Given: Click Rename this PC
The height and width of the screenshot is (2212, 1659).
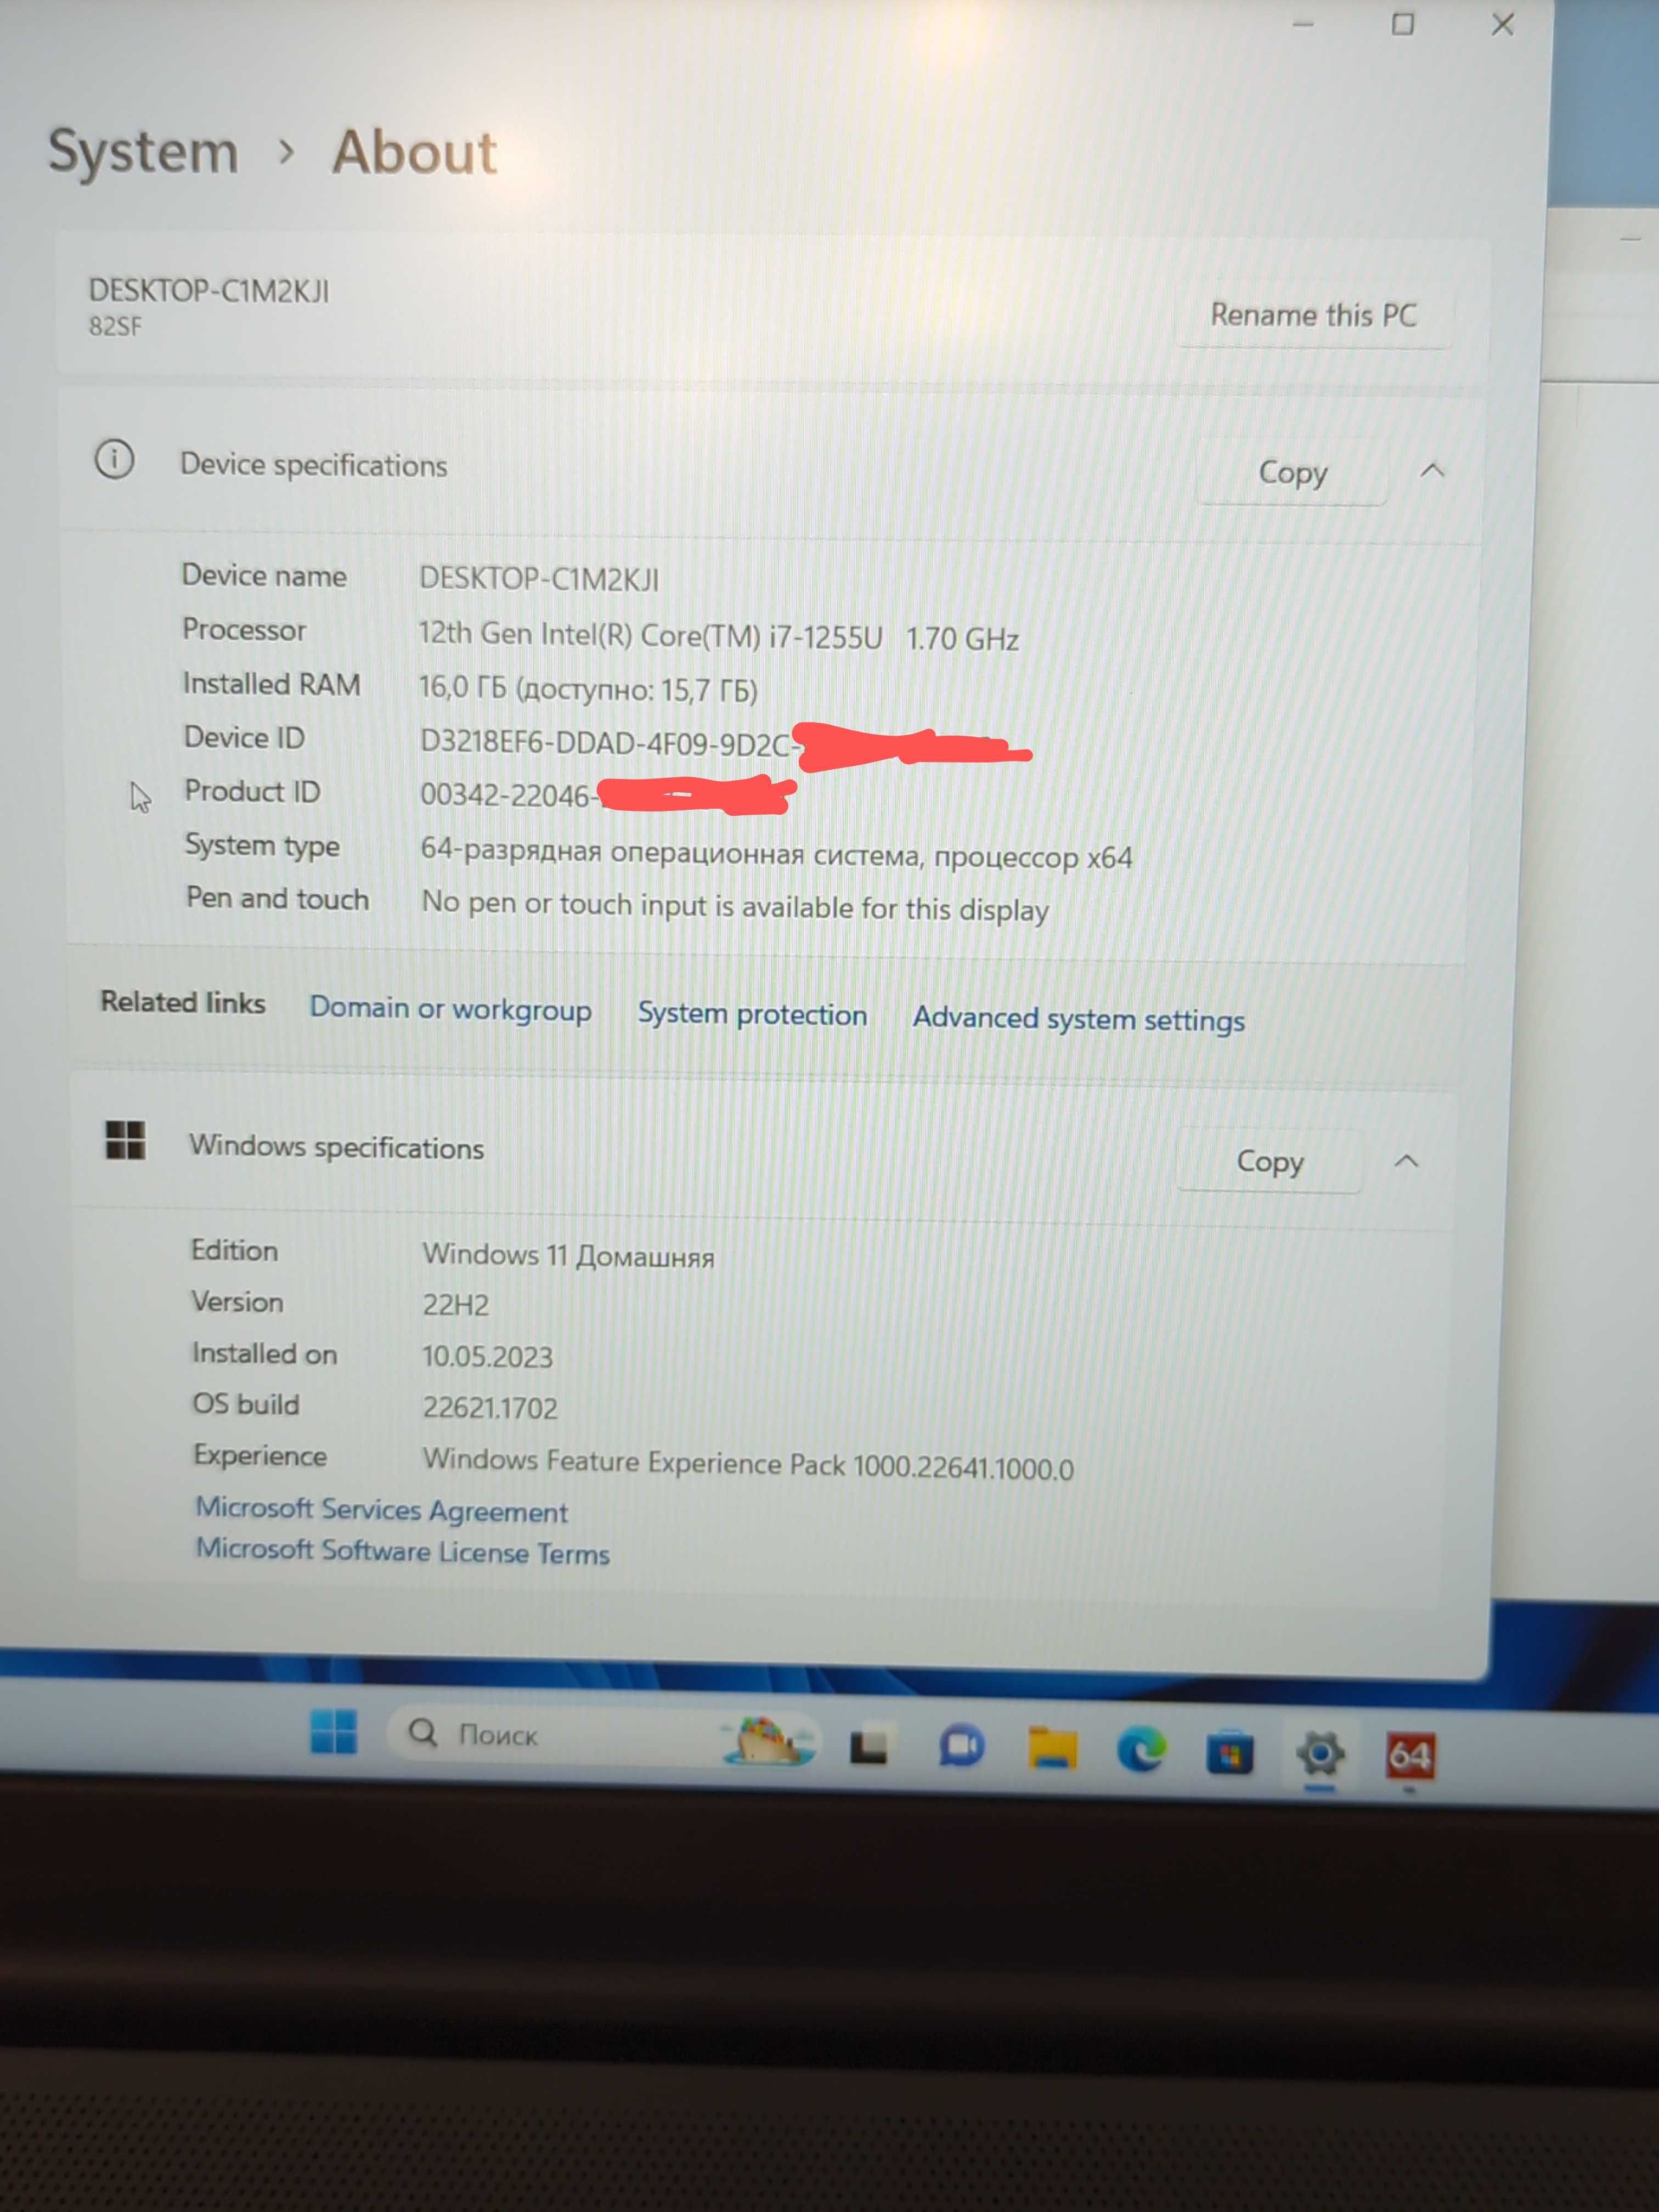Looking at the screenshot, I should pyautogui.click(x=1314, y=315).
